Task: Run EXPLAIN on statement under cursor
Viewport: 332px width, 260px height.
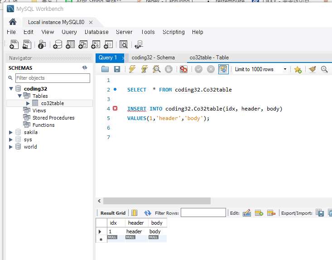Action: 156,69
